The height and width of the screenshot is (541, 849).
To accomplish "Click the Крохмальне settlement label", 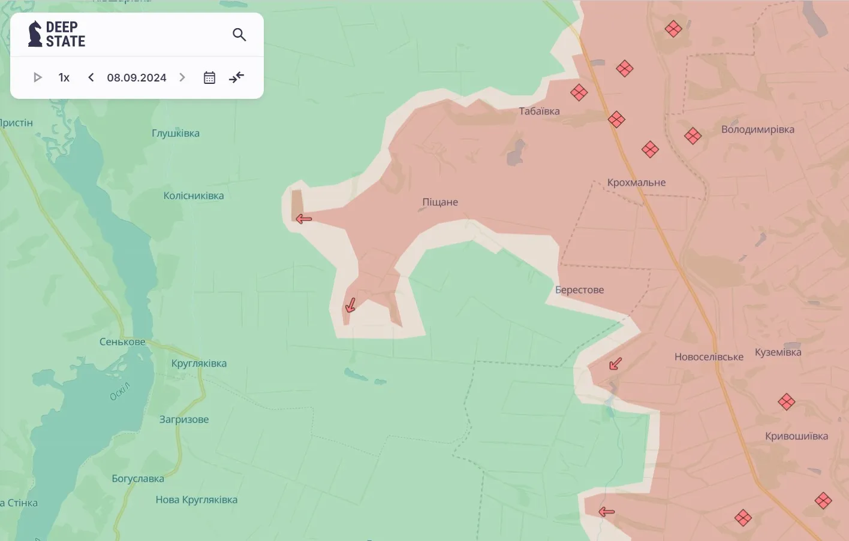I will click(x=636, y=183).
